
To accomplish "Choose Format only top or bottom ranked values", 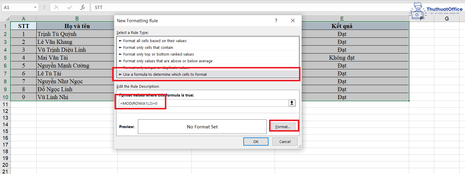I will (208, 54).
